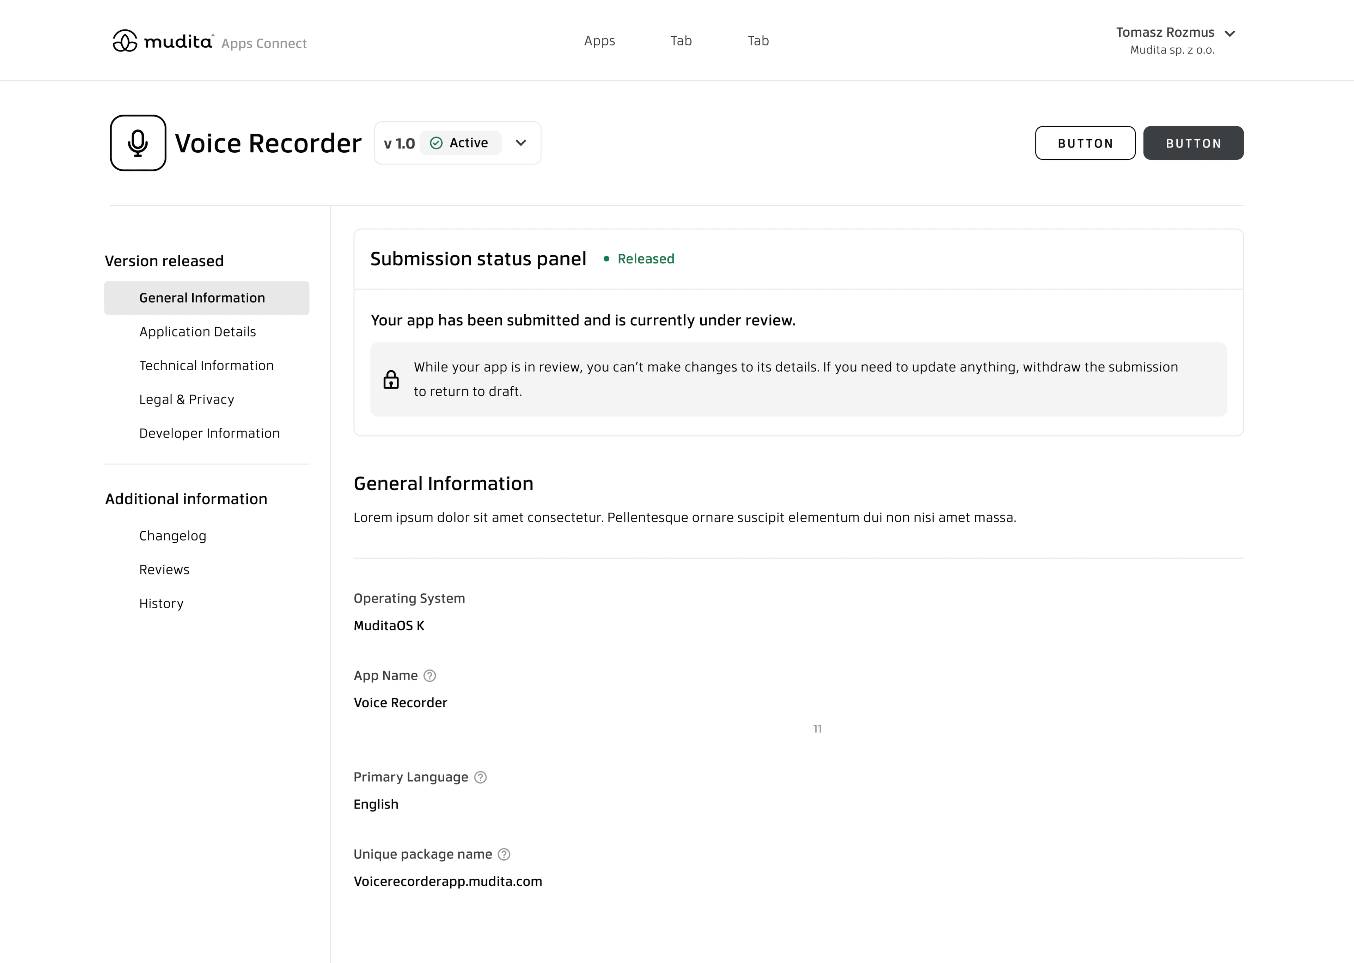Click the Mudita logo icon
Viewport: 1354px width, 963px height.
coord(125,41)
